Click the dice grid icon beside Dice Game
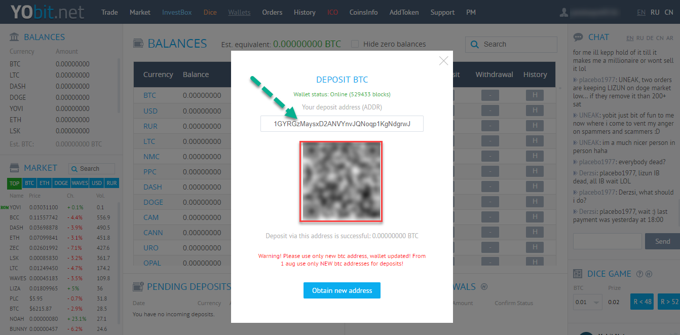Screen dimensions: 680x335 coord(577,274)
